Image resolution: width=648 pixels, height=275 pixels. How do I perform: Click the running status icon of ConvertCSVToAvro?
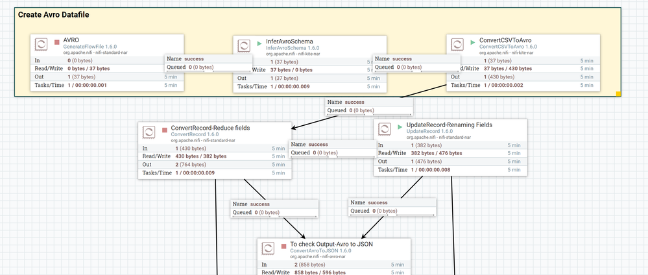(x=473, y=42)
